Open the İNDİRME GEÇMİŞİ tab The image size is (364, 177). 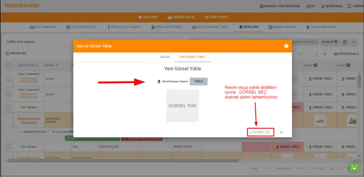(282, 27)
